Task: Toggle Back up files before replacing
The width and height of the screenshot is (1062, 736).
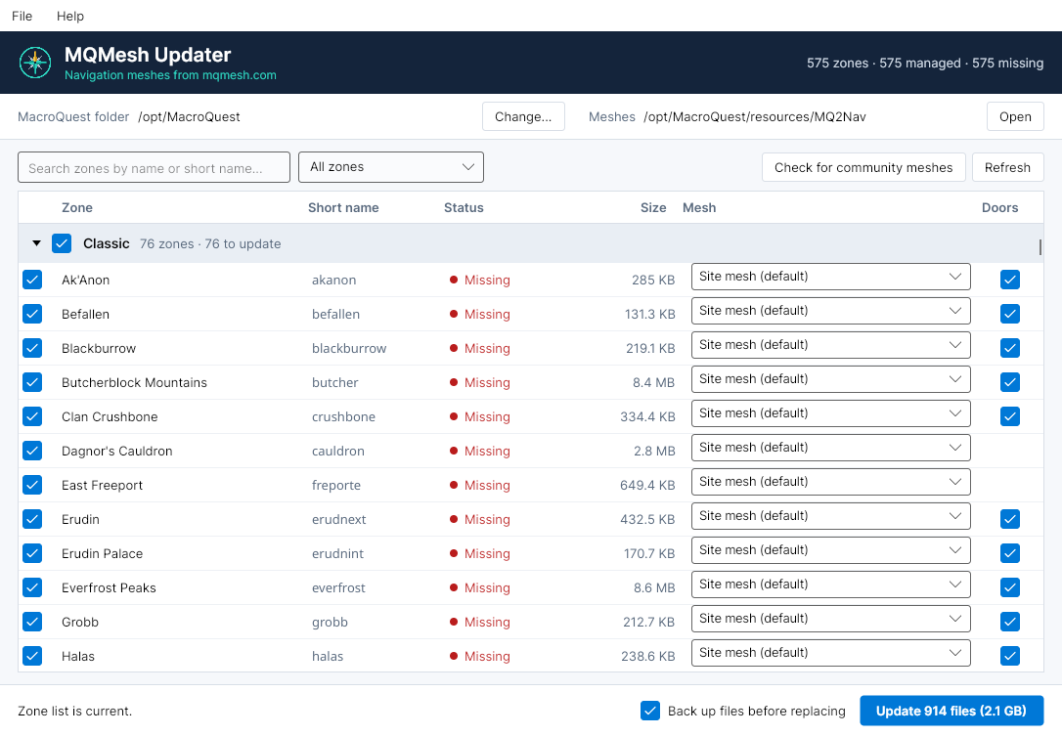Action: pyautogui.click(x=650, y=711)
